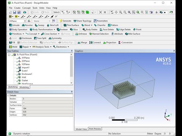Select the Point tool
Screen dimensions: 182x136
pos(137,29)
